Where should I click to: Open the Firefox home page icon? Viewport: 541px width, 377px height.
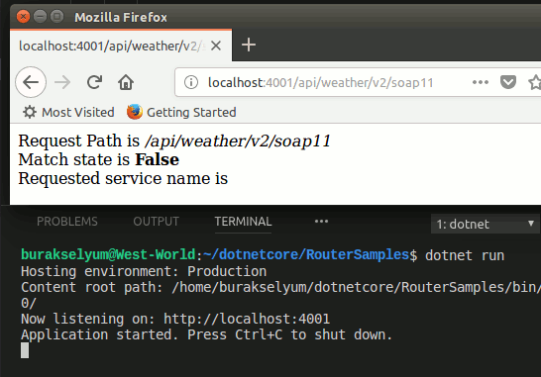click(126, 82)
